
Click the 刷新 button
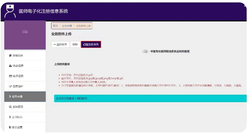[75, 45]
